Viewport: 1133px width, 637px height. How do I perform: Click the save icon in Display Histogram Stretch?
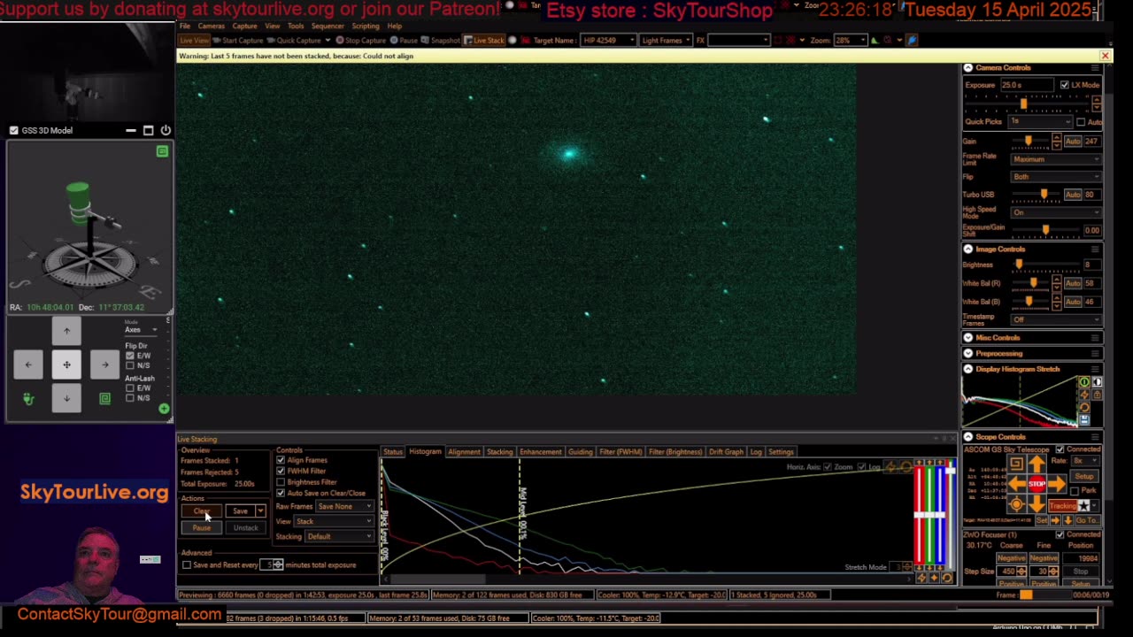coord(1084,420)
